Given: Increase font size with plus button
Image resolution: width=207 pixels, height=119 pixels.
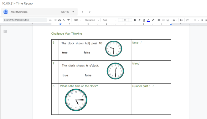Looking at the screenshot, I should [130, 20].
